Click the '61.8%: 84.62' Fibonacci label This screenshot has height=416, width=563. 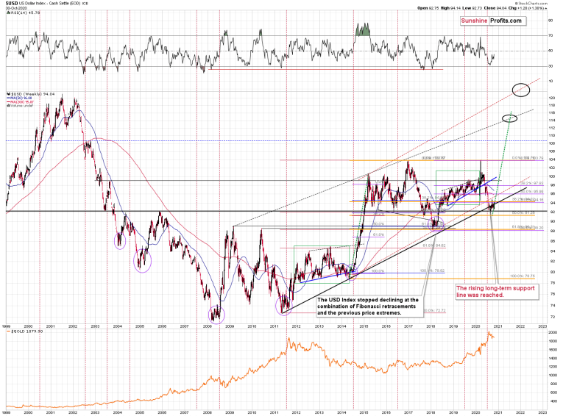[x=434, y=245]
